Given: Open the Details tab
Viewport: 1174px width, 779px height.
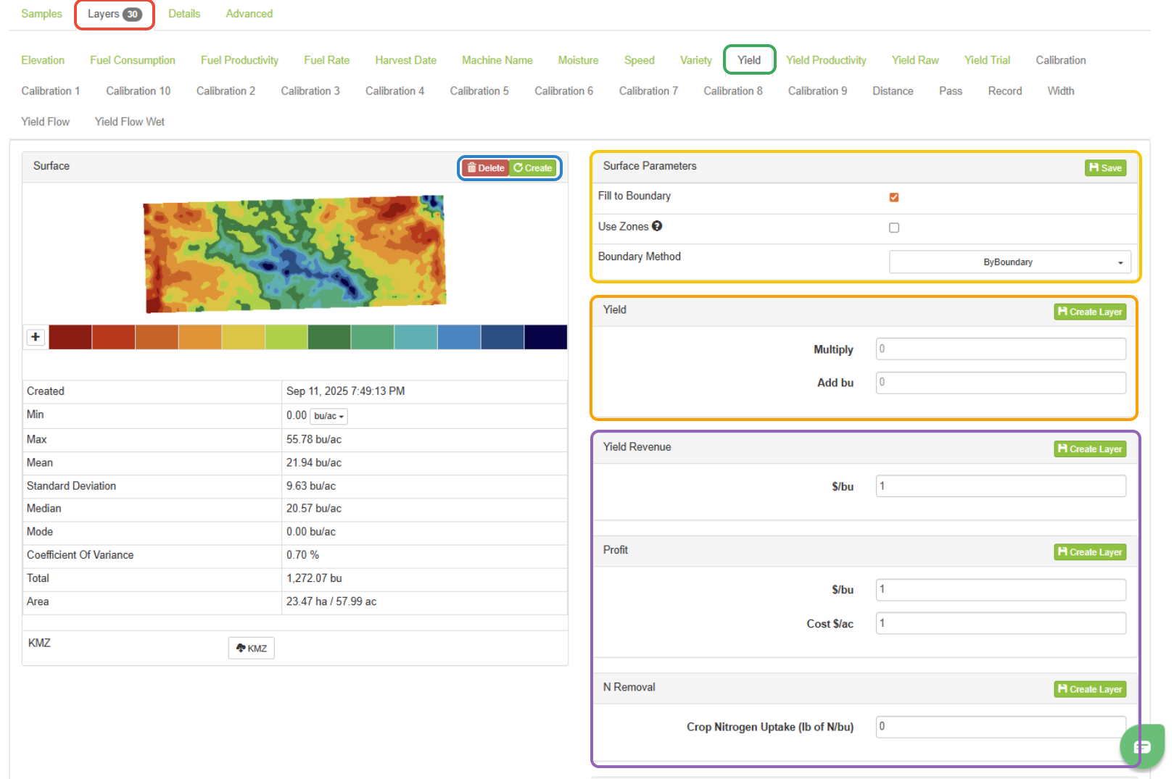Looking at the screenshot, I should click(x=184, y=14).
